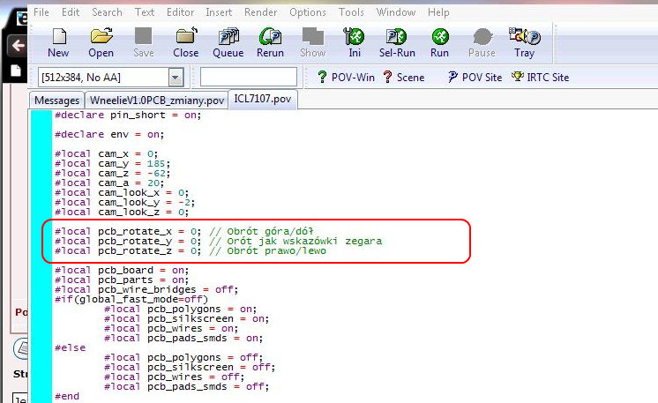Viewport: 658px width, 403px height.
Task: Open Scene help link
Action: coord(404,78)
